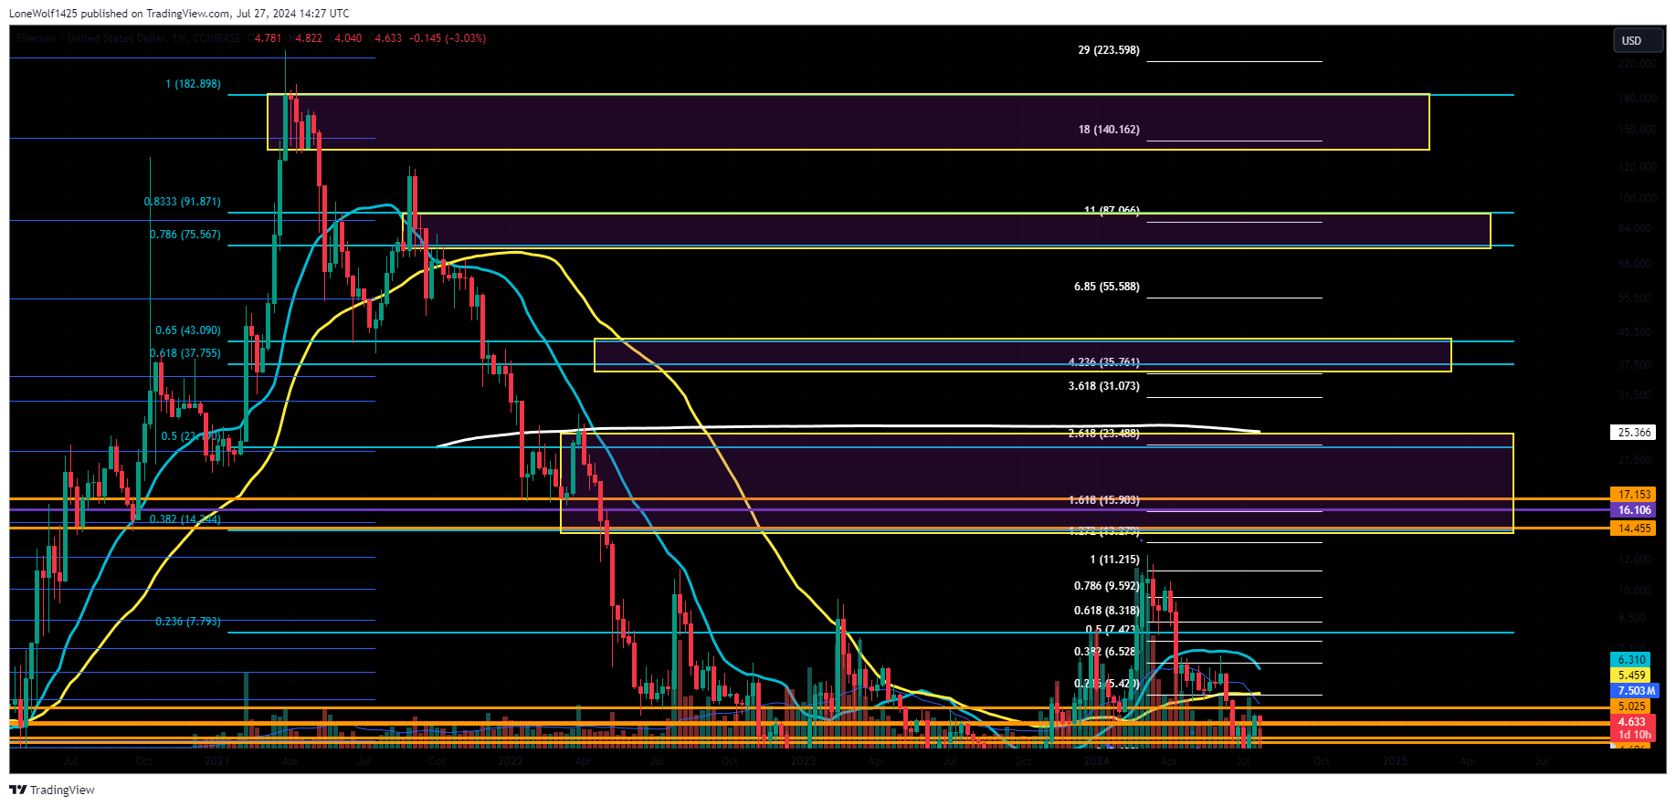1676x806 pixels.
Task: Select the Fib label 0.65 (43.090)
Action: point(188,330)
